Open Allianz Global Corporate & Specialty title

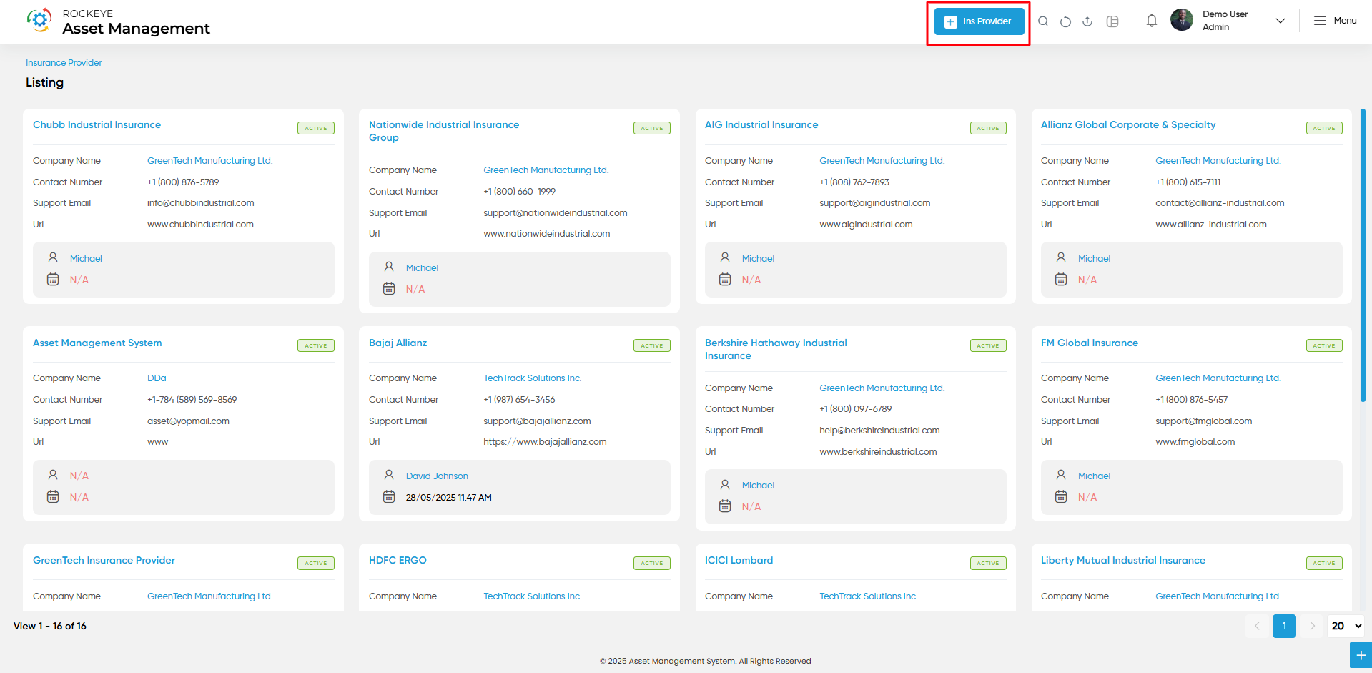(1128, 124)
